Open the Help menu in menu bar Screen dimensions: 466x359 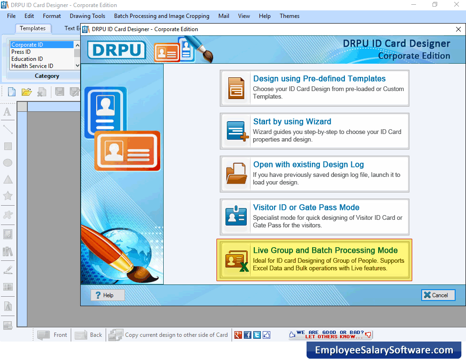tap(265, 16)
